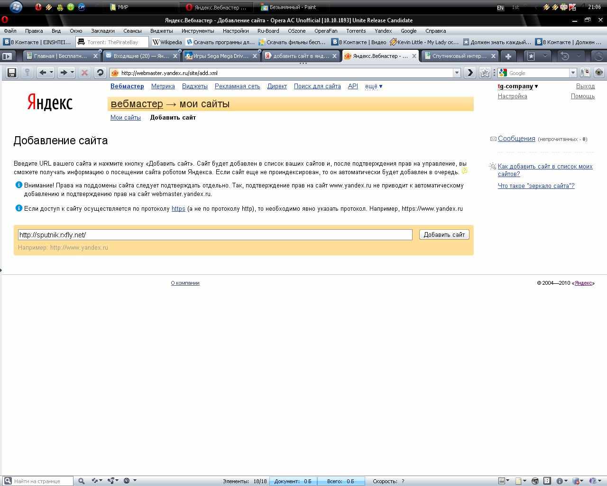The image size is (607, 486).
Task: Open the Помощь help link
Action: pos(583,96)
